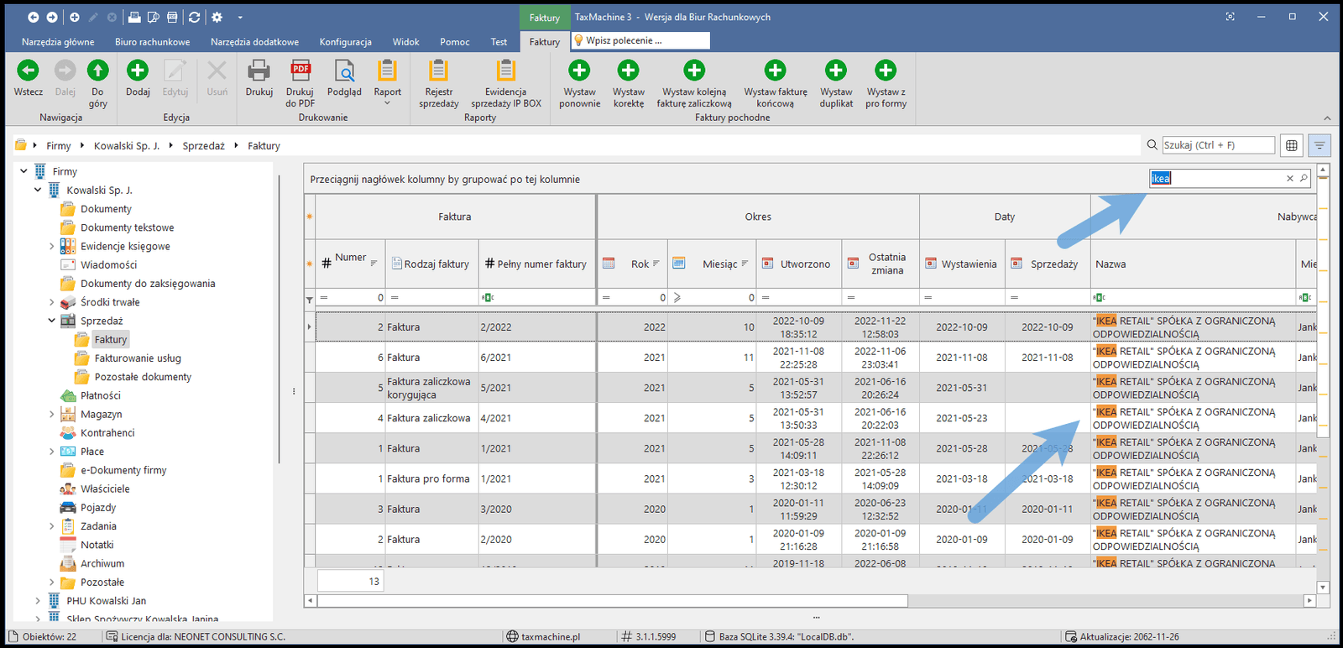Toggle the grid view button near search
The width and height of the screenshot is (1343, 648).
pyautogui.click(x=1292, y=145)
